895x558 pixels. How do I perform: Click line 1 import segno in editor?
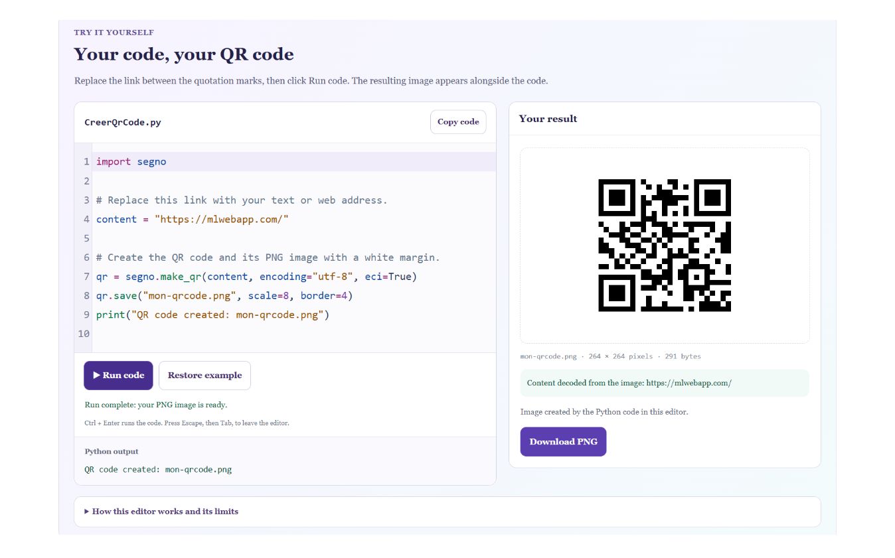pyautogui.click(x=131, y=162)
